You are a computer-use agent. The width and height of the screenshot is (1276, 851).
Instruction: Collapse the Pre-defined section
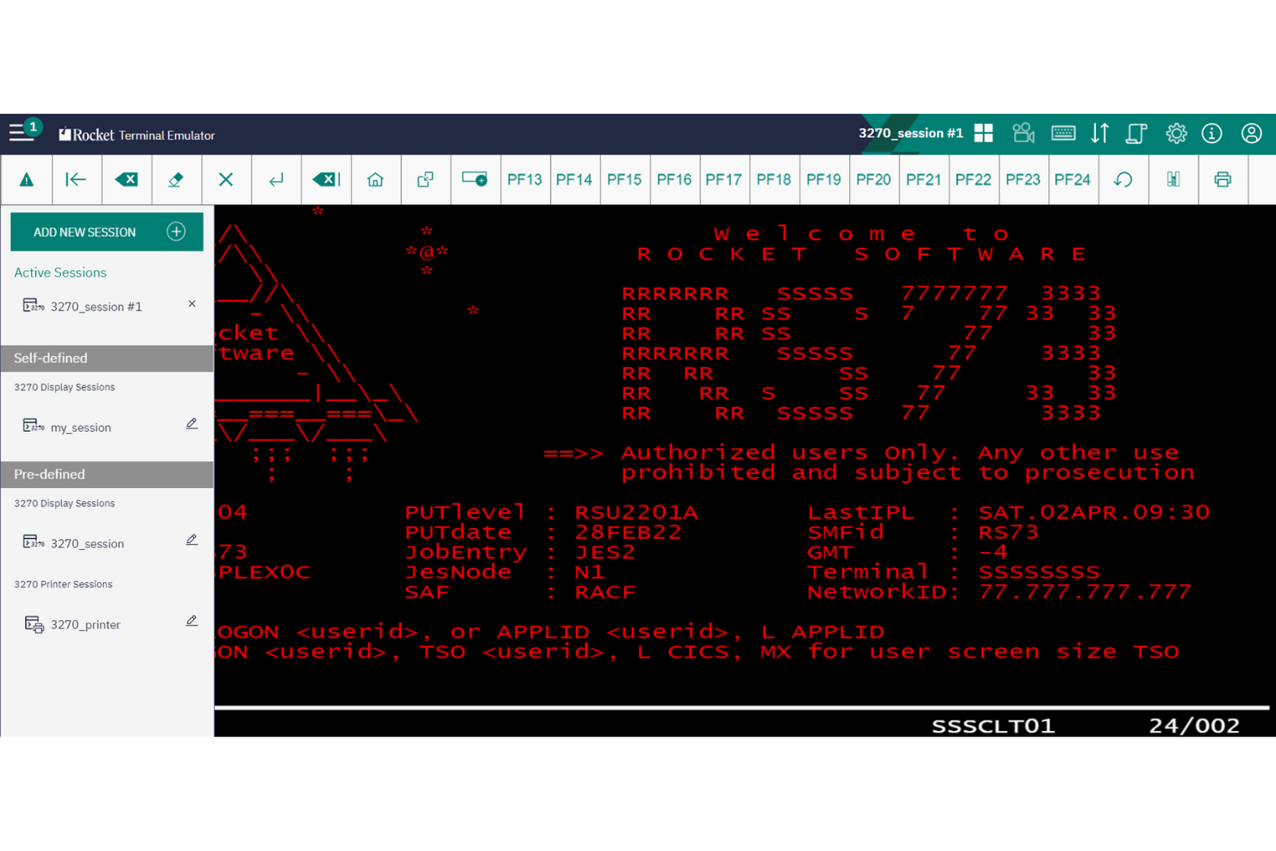(106, 474)
